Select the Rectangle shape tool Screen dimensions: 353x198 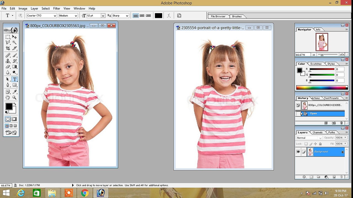(x=15, y=85)
